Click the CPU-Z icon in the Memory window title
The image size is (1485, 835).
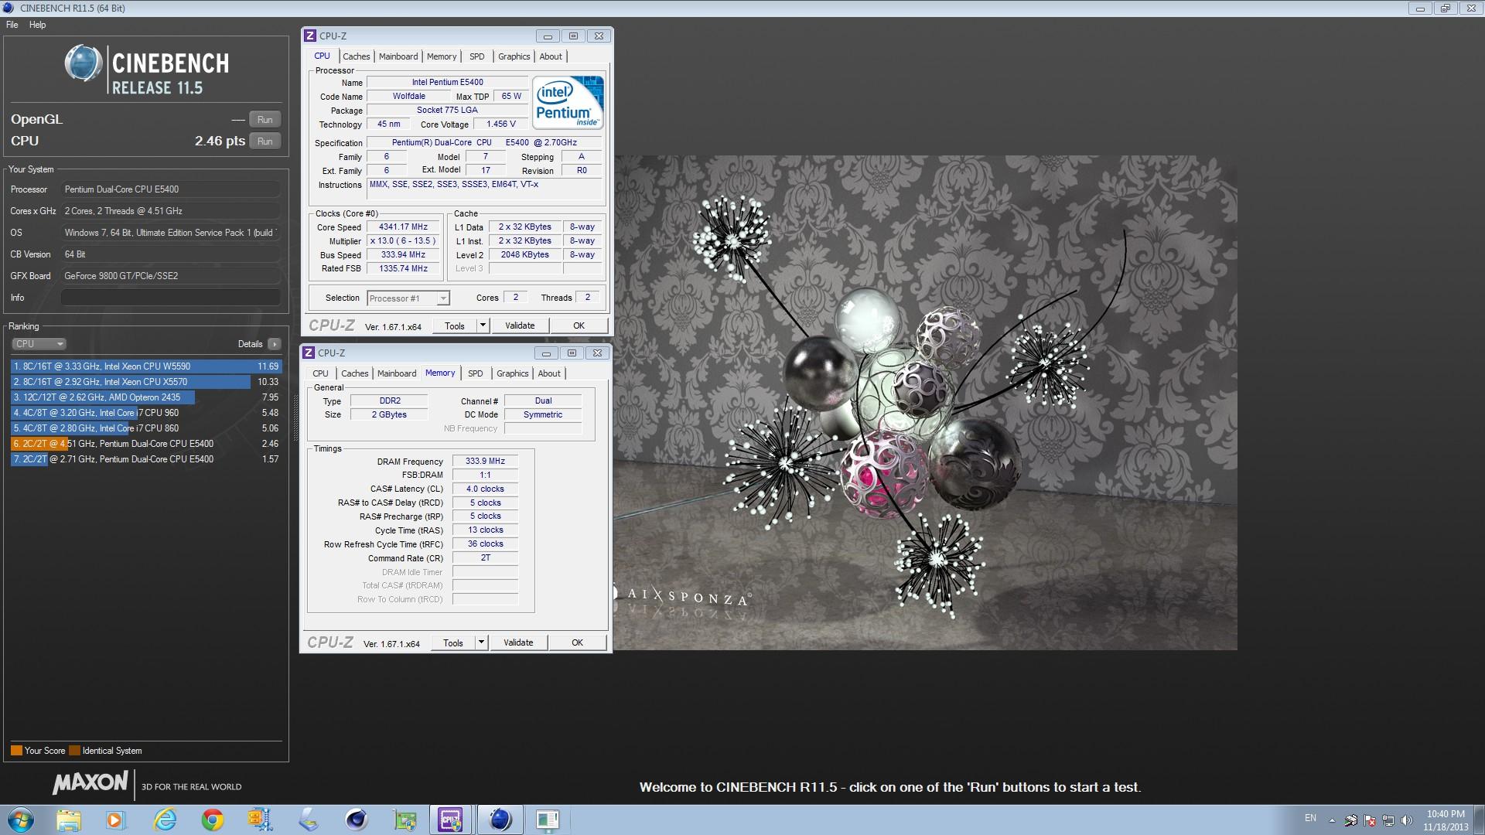[x=308, y=353]
